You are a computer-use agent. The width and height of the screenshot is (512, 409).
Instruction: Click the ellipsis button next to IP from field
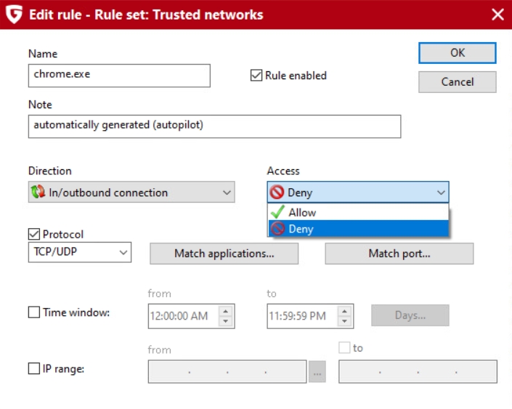(317, 371)
